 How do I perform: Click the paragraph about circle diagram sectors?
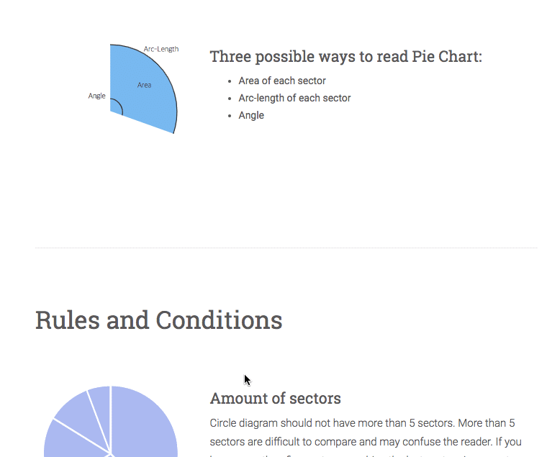366,437
